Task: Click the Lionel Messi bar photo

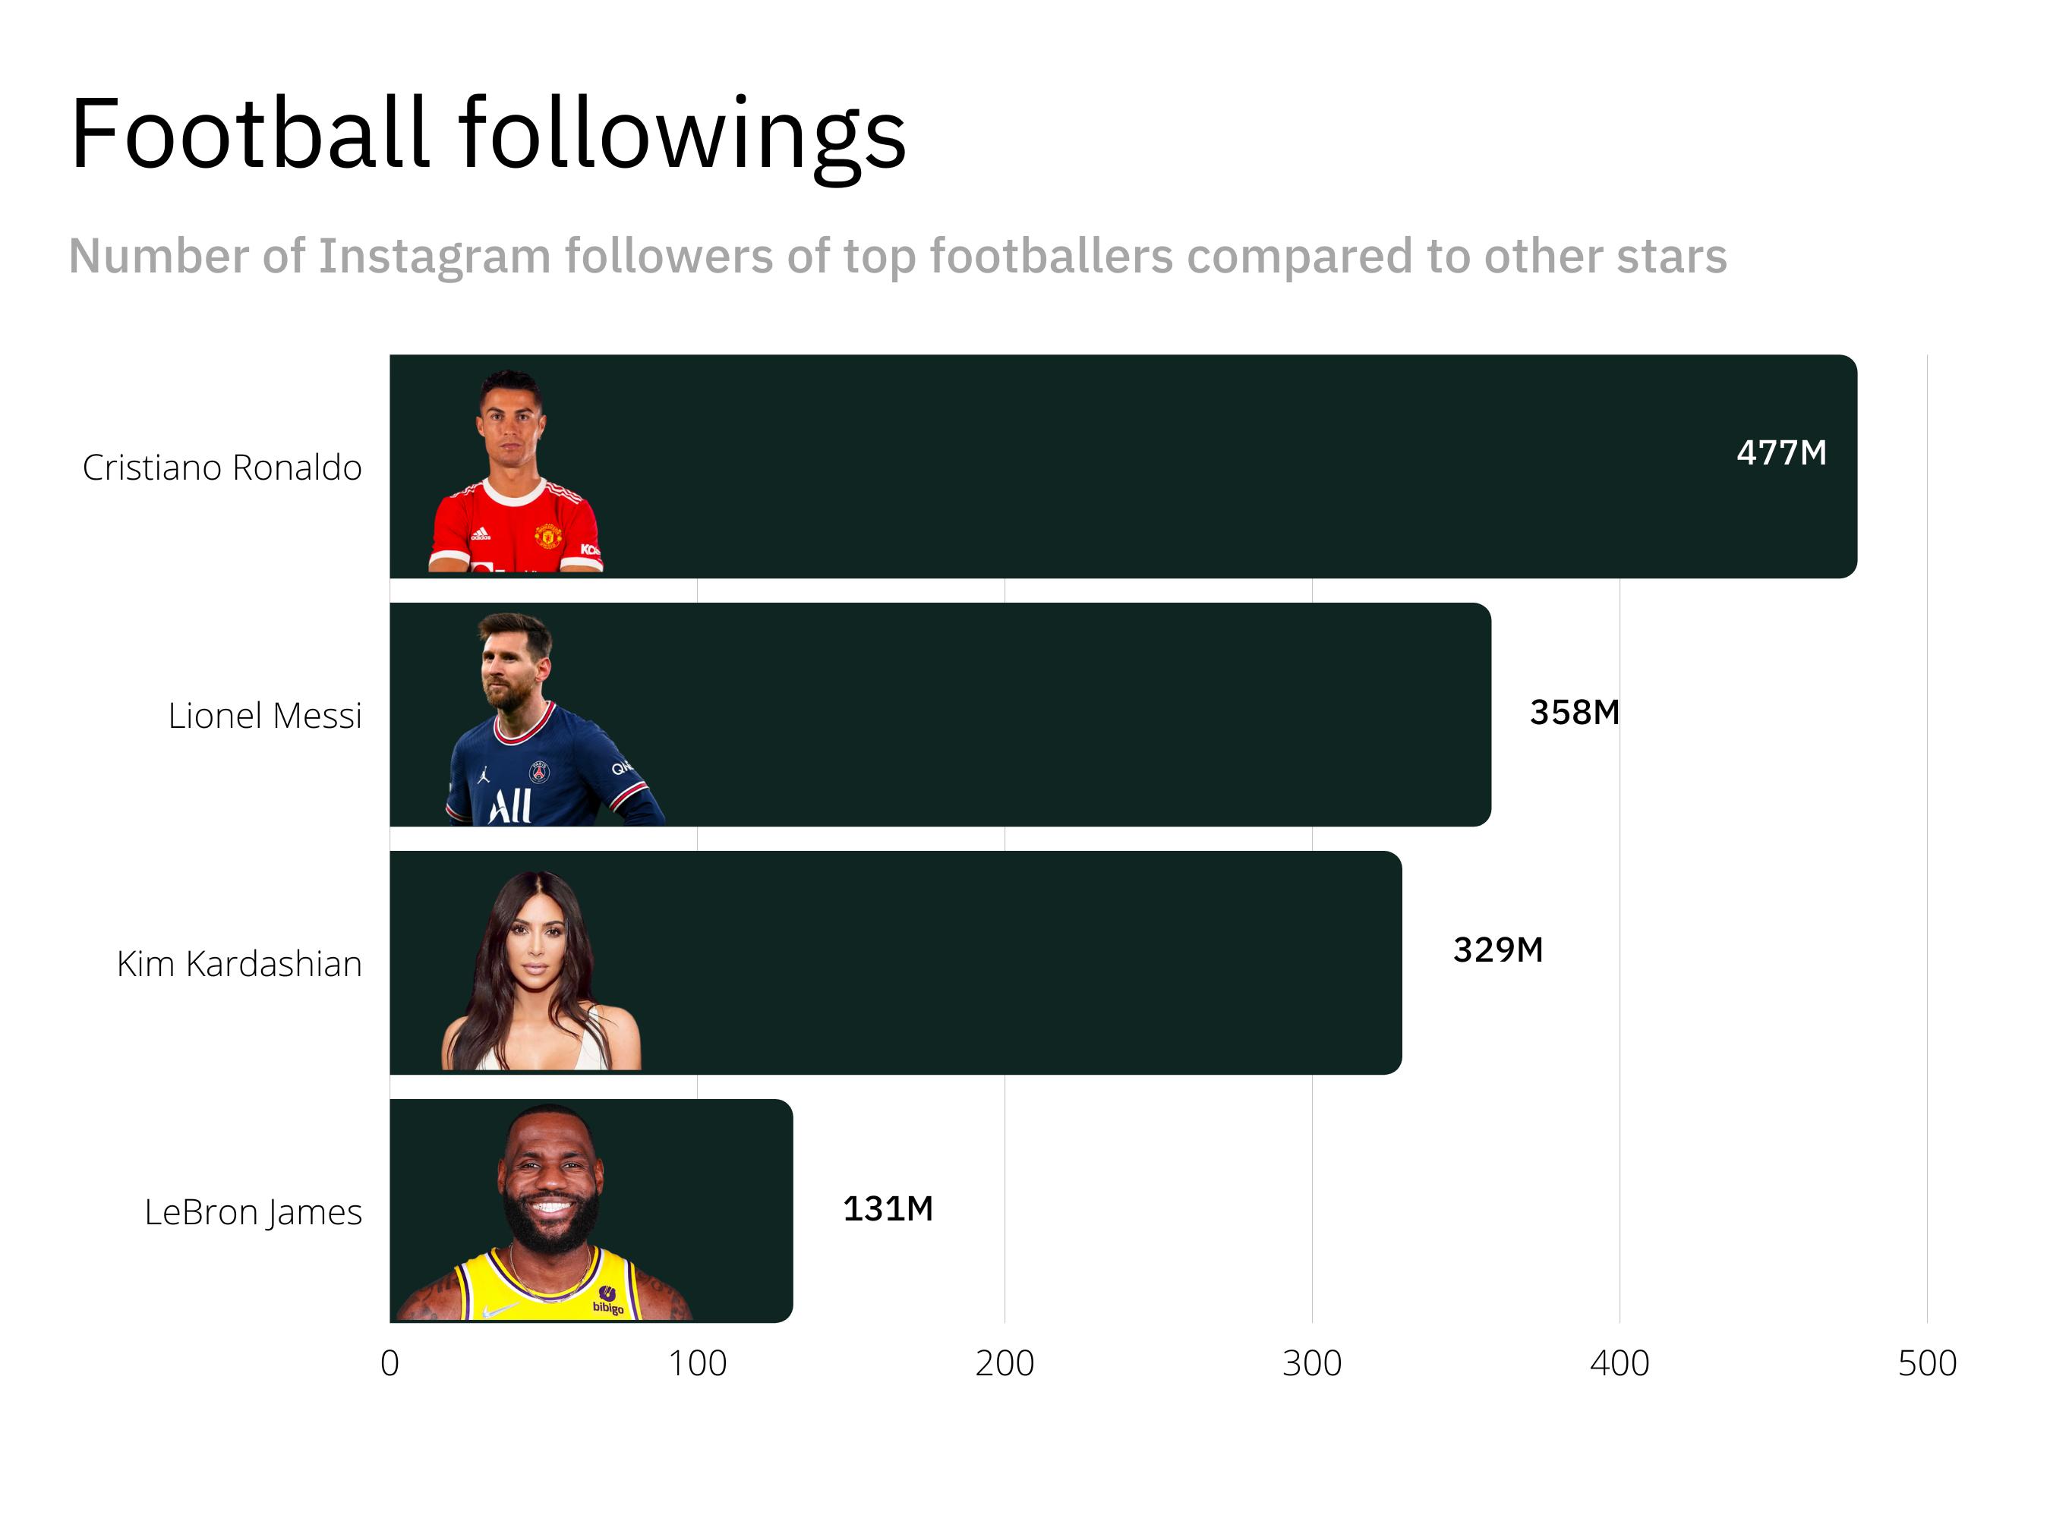Action: pyautogui.click(x=547, y=721)
